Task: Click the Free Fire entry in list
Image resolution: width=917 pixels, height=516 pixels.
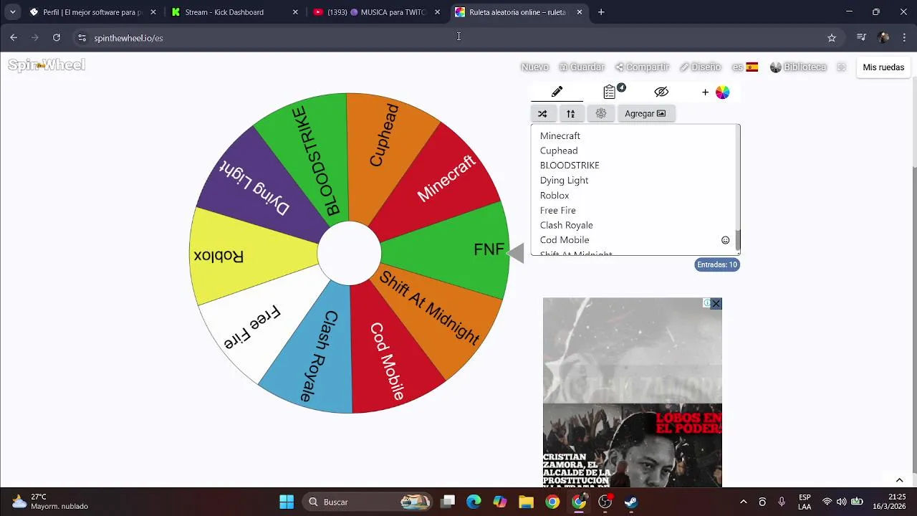Action: (x=558, y=210)
